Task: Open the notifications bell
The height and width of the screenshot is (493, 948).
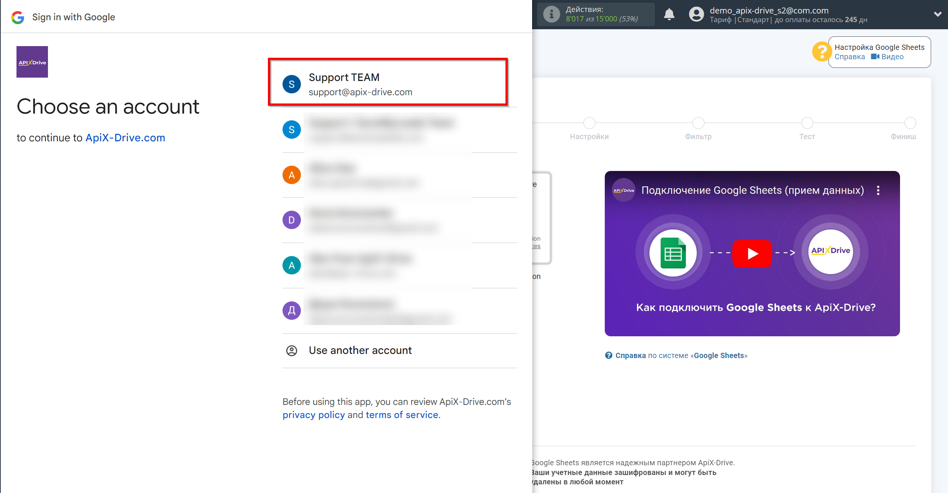Action: 669,14
